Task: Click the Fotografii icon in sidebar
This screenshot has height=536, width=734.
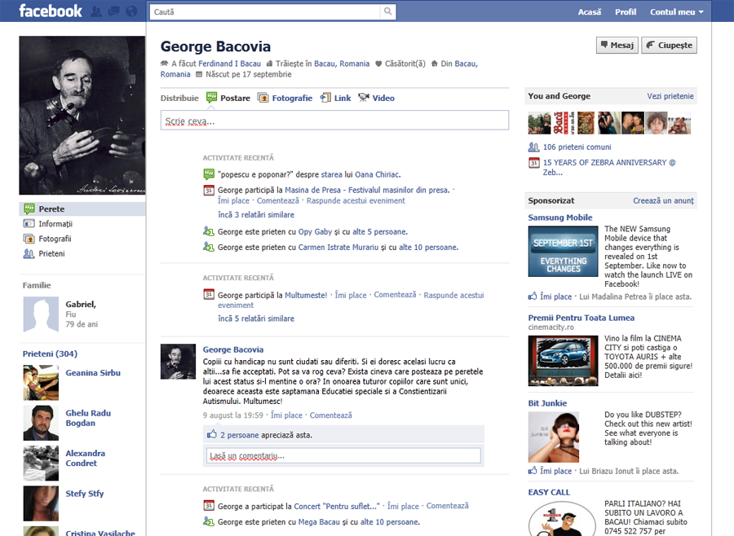Action: tap(29, 239)
